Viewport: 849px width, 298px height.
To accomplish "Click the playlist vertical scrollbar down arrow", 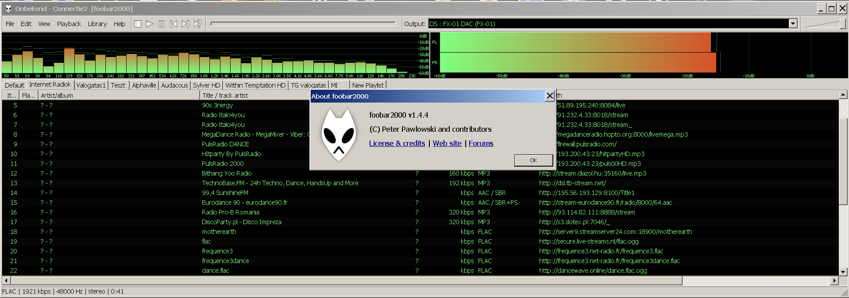I will pyautogui.click(x=843, y=271).
